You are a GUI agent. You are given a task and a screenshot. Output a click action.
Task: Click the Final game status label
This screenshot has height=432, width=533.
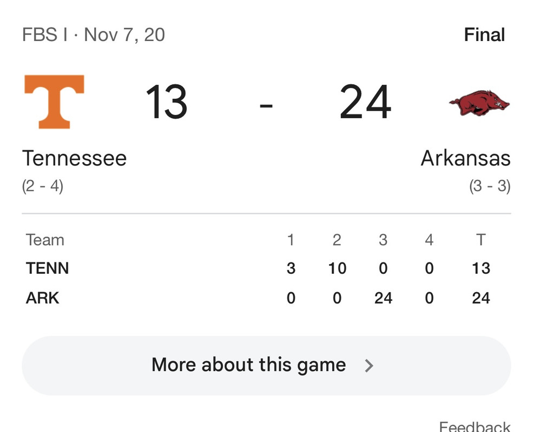coord(484,35)
